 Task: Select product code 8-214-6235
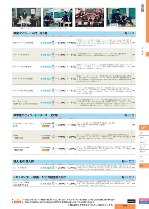[46, 168]
